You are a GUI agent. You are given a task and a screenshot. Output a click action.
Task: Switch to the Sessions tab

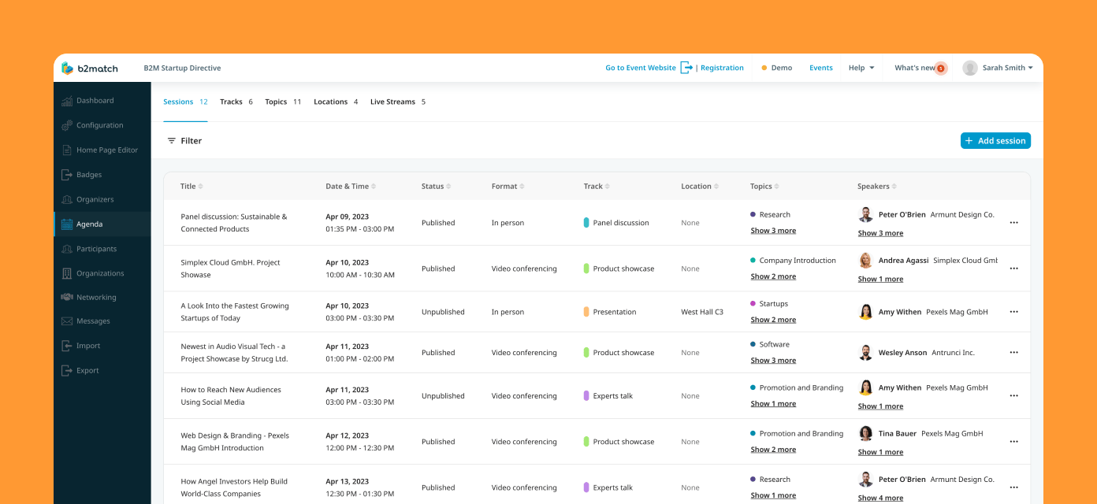click(185, 102)
